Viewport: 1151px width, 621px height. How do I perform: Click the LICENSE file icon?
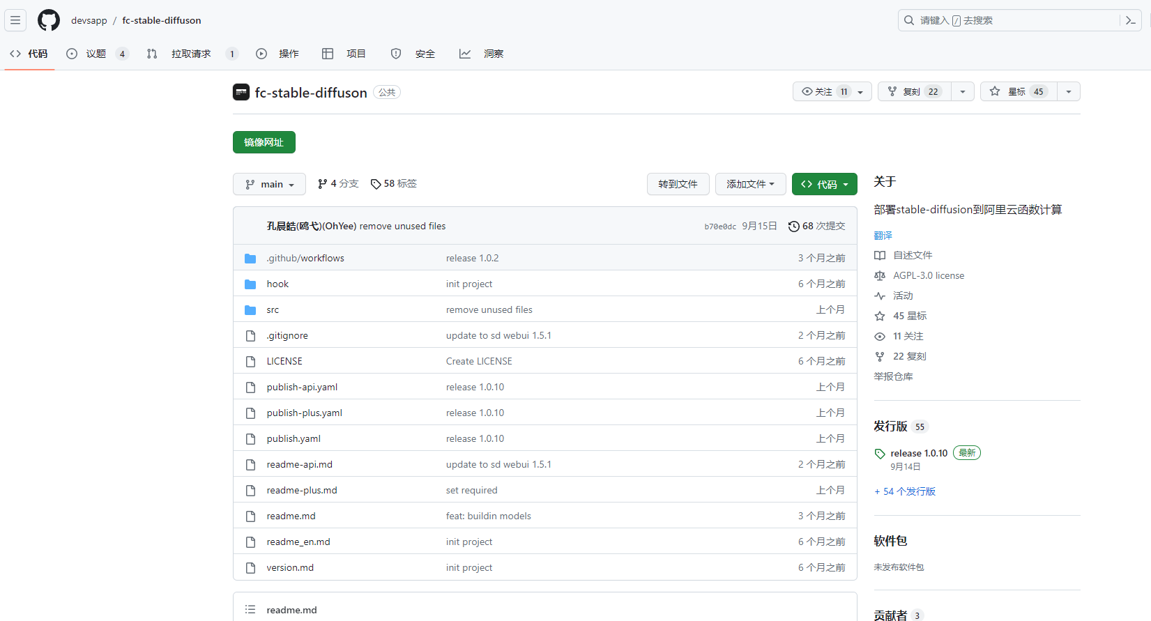coord(250,362)
